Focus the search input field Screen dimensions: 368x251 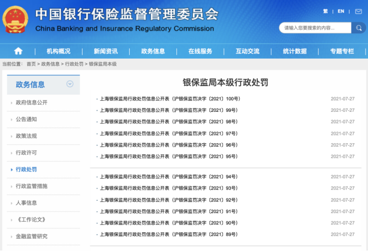pyautogui.click(x=315, y=28)
